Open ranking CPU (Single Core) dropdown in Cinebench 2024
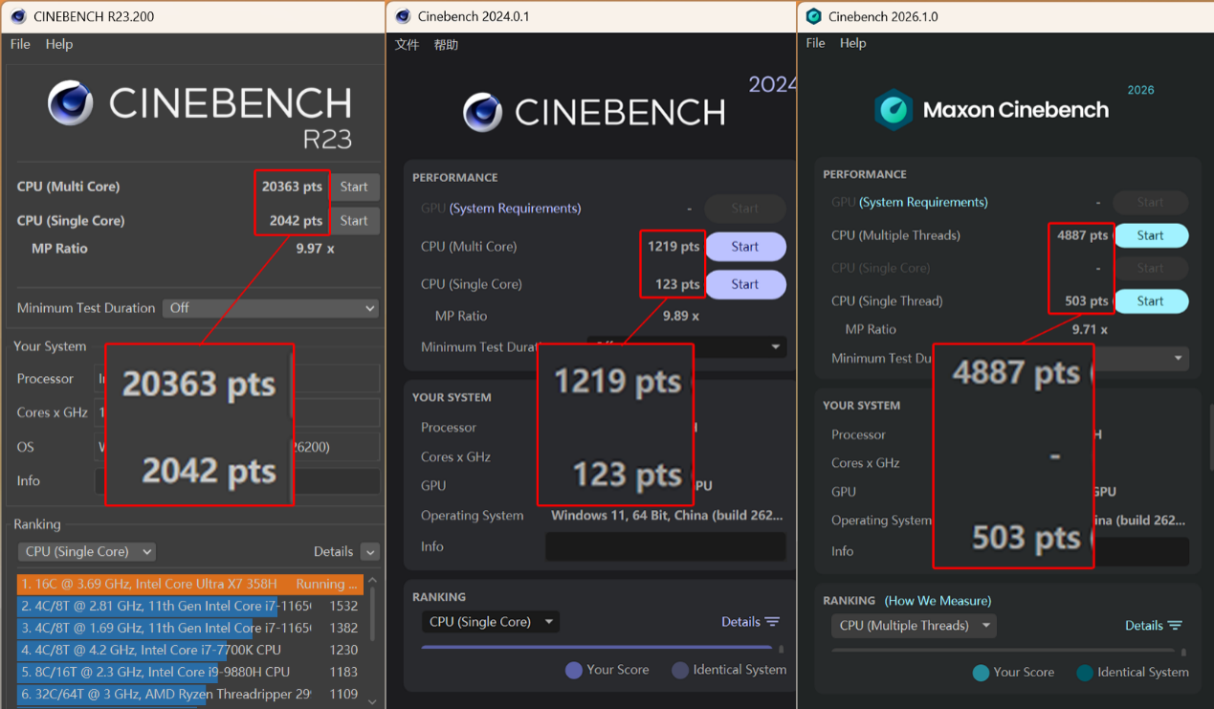 pyautogui.click(x=491, y=622)
